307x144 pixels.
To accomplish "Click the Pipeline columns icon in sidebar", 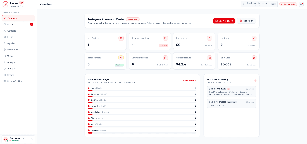I will tap(5, 43).
